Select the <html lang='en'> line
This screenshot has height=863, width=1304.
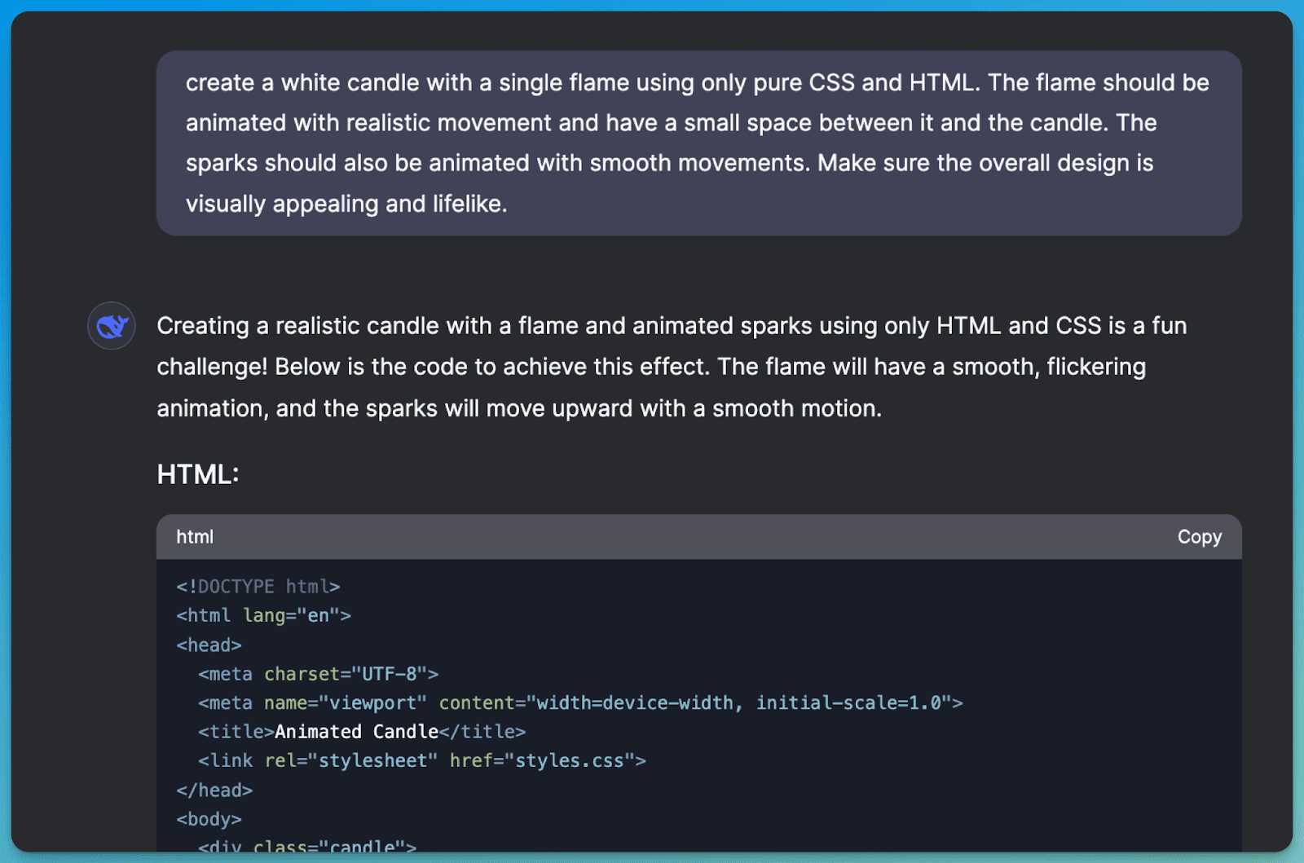(x=263, y=615)
